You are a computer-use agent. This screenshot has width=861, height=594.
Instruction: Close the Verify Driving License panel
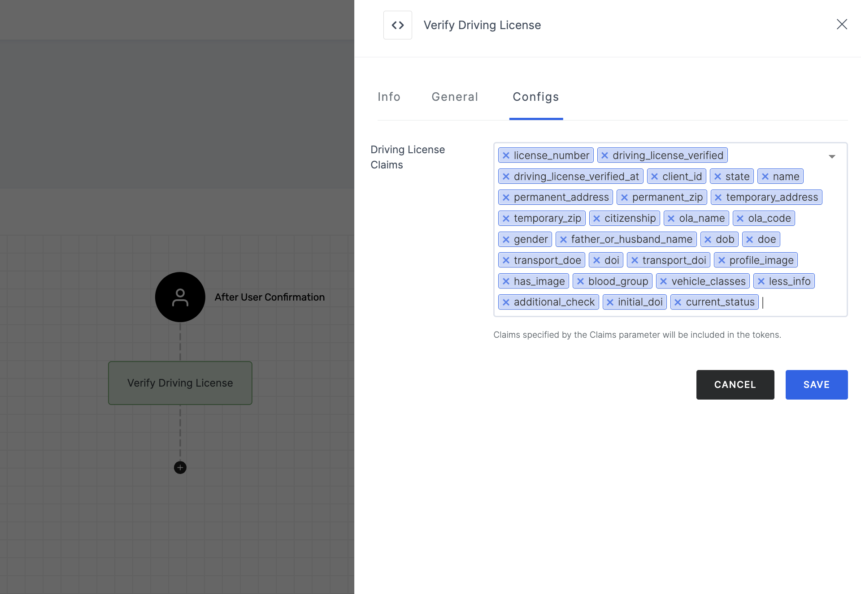pyautogui.click(x=842, y=24)
